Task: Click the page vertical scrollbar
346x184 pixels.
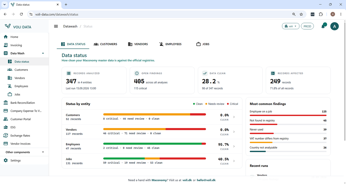Action: point(344,81)
